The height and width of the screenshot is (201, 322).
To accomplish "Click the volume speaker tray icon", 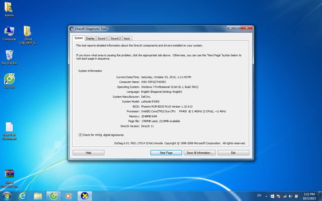I will click(291, 196).
